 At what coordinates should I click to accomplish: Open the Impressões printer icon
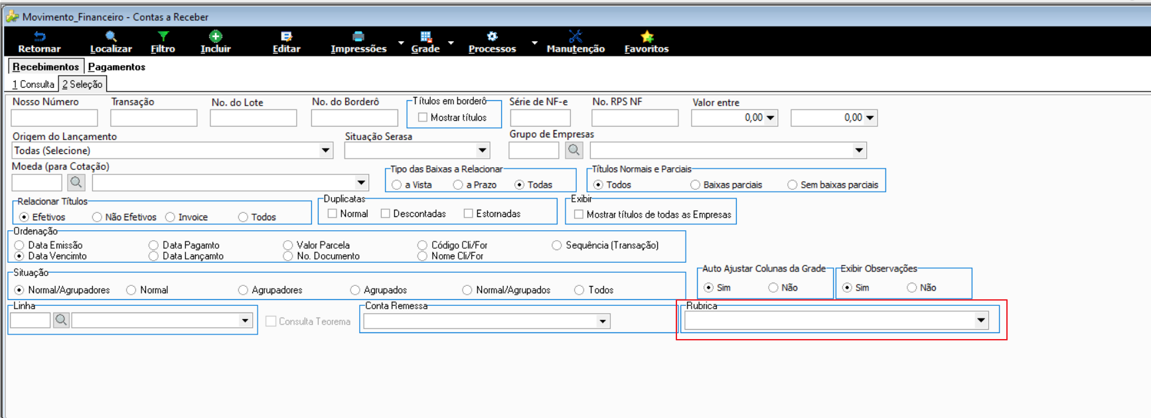point(358,36)
